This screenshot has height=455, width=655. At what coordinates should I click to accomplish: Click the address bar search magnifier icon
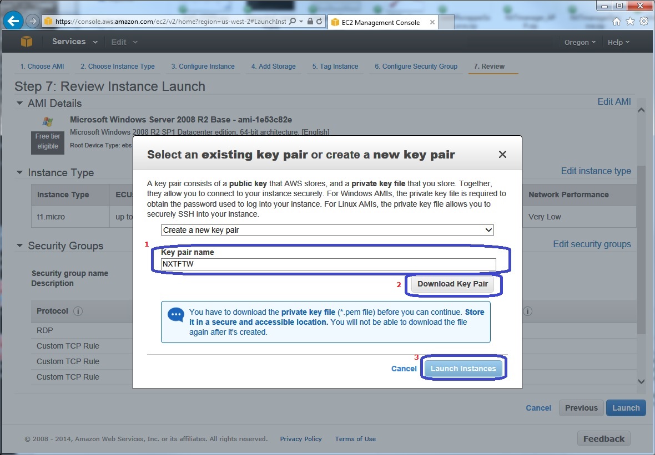pos(293,21)
